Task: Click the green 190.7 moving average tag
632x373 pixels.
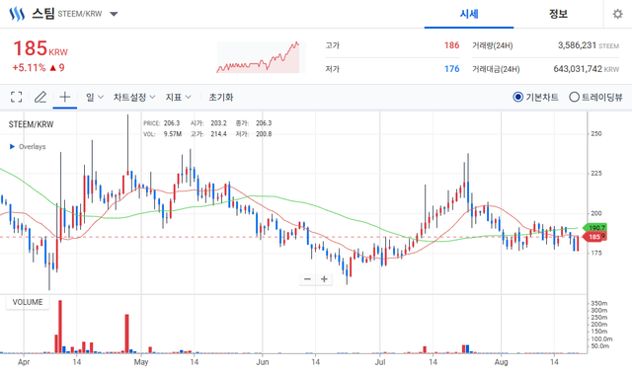Action: 594,228
